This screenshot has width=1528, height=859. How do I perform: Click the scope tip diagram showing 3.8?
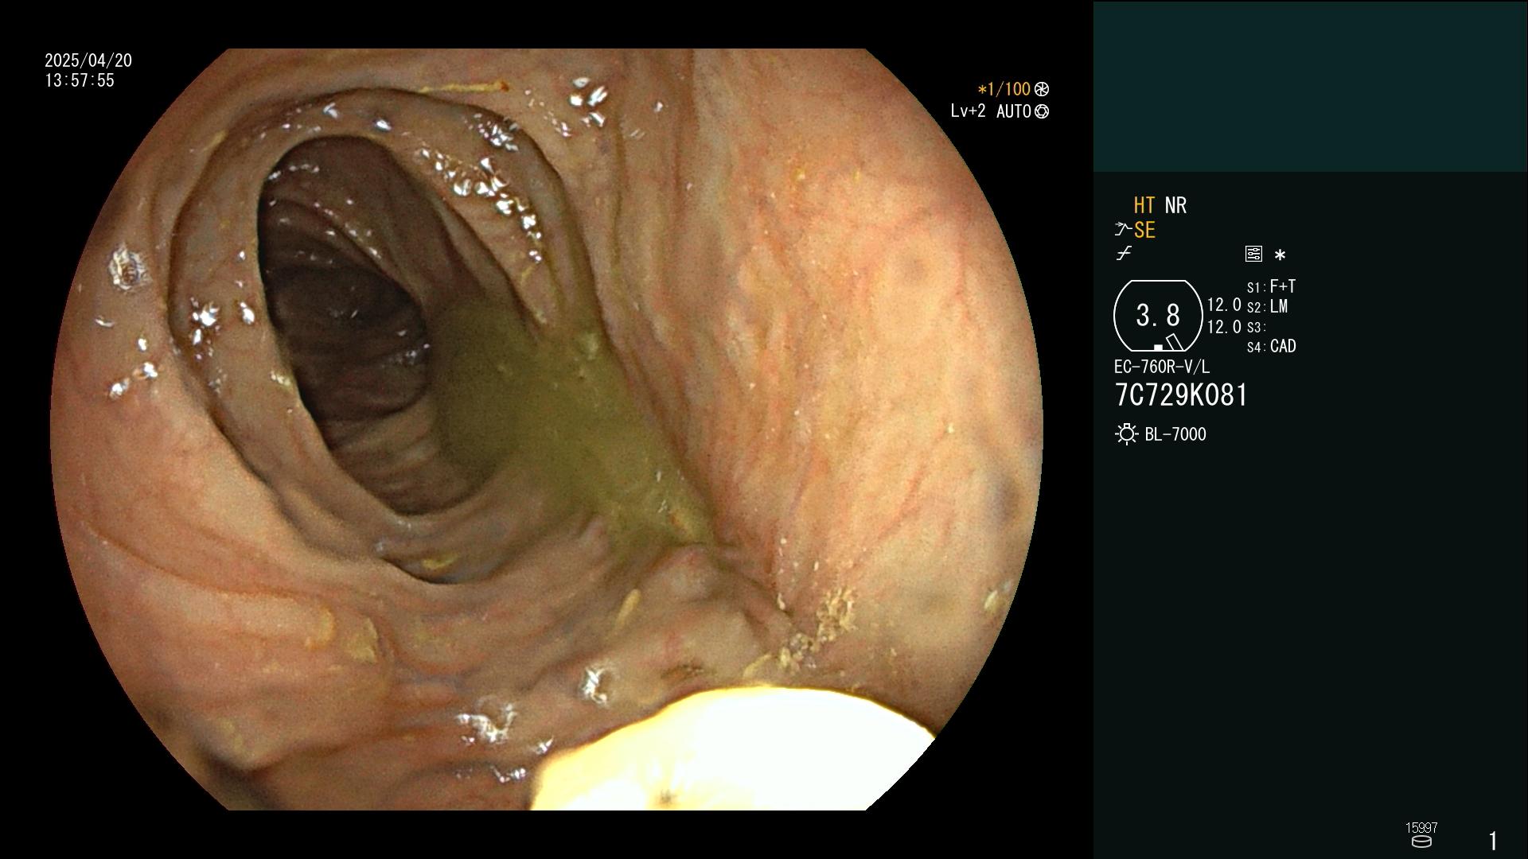[x=1158, y=316]
